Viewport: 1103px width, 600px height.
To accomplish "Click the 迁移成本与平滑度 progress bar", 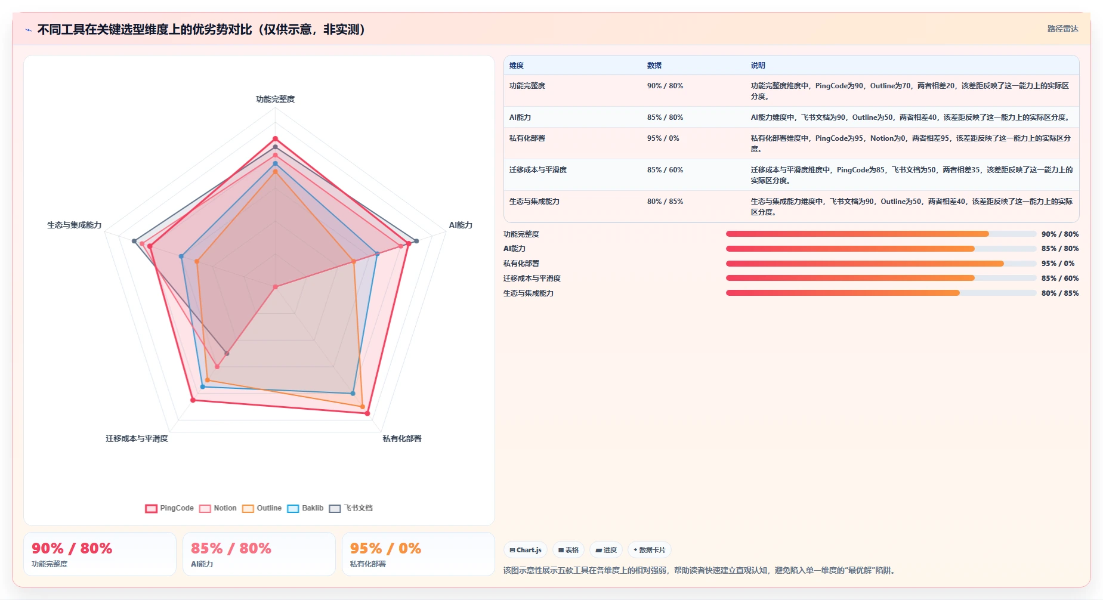I will pos(881,278).
